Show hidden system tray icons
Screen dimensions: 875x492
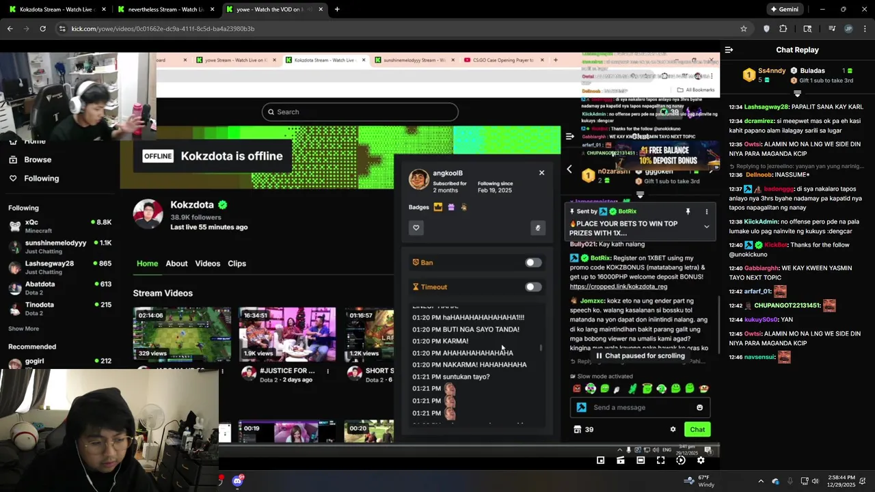(x=761, y=481)
